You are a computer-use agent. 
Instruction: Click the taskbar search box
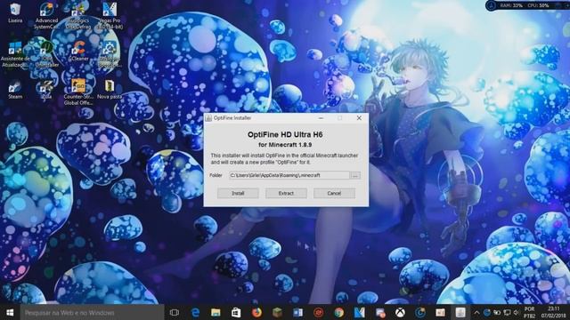[92, 312]
